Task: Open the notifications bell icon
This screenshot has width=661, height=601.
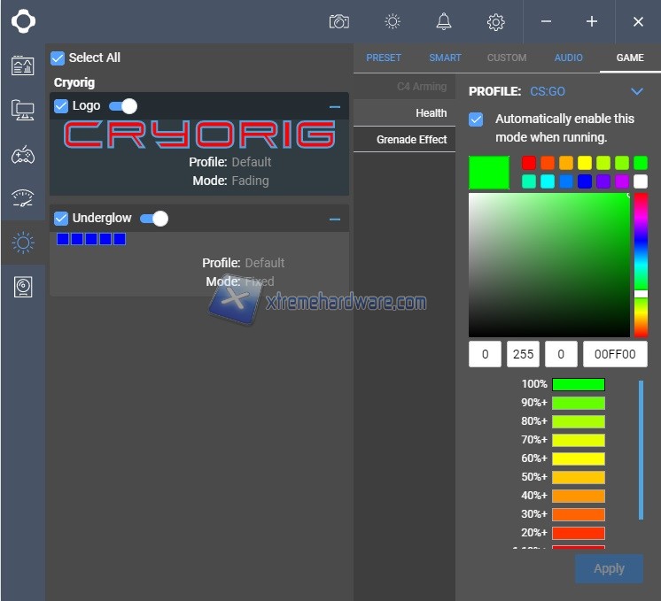Action: (444, 21)
